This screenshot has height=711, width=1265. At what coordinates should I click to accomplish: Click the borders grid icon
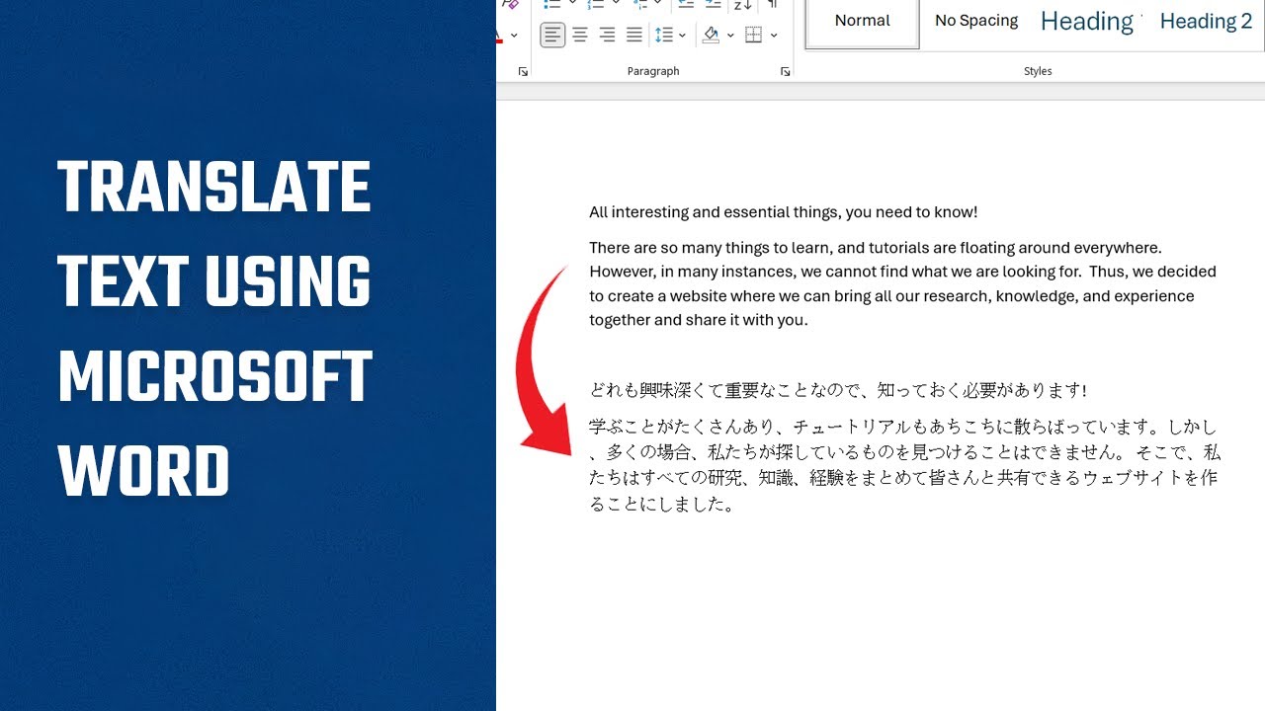[754, 36]
